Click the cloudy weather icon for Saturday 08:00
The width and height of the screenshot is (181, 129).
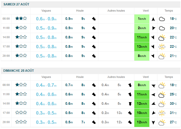coord(162,19)
